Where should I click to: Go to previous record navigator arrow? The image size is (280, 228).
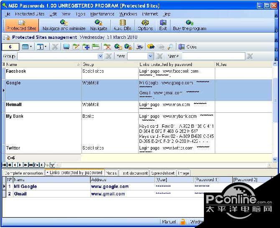(15, 165)
